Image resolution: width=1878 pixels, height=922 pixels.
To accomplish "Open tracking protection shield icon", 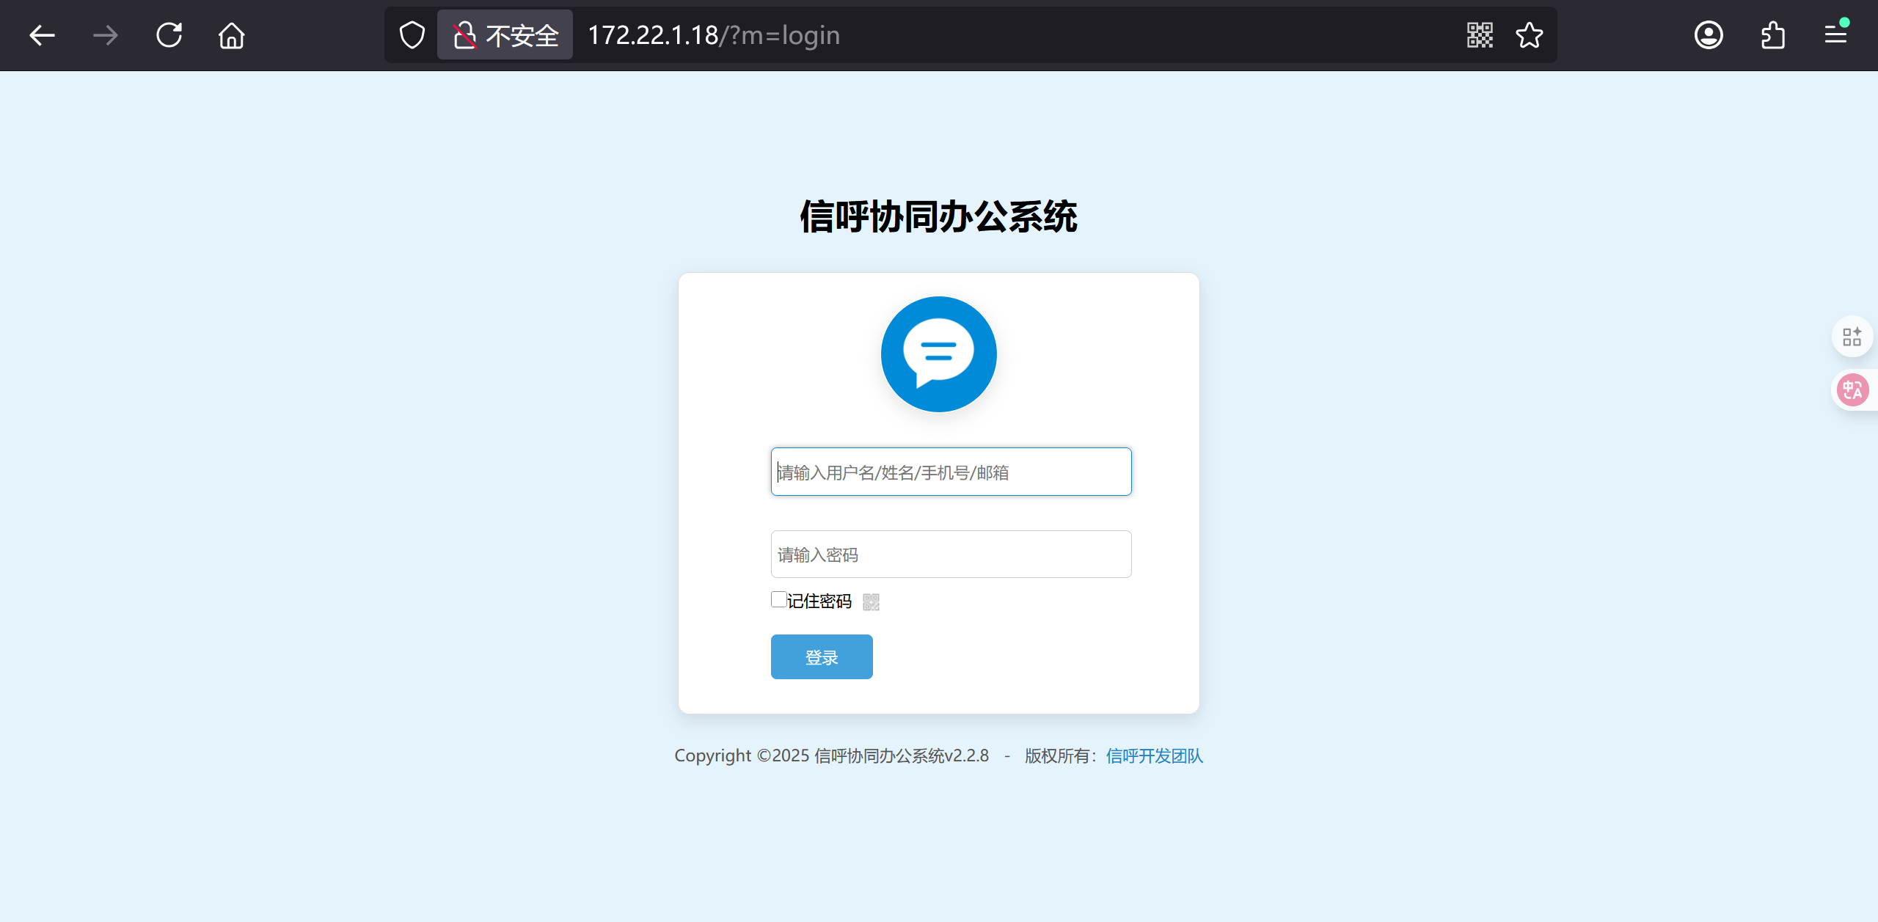I will [x=412, y=35].
